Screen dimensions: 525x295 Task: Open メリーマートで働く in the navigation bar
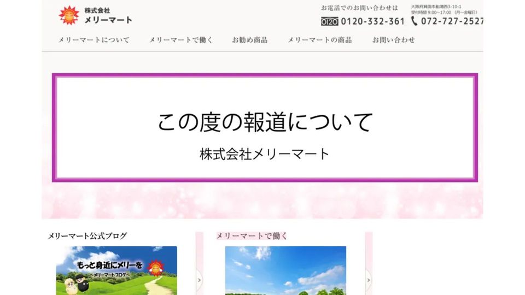click(181, 40)
